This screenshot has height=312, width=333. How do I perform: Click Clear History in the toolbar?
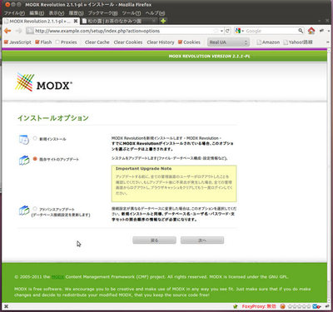(x=161, y=42)
